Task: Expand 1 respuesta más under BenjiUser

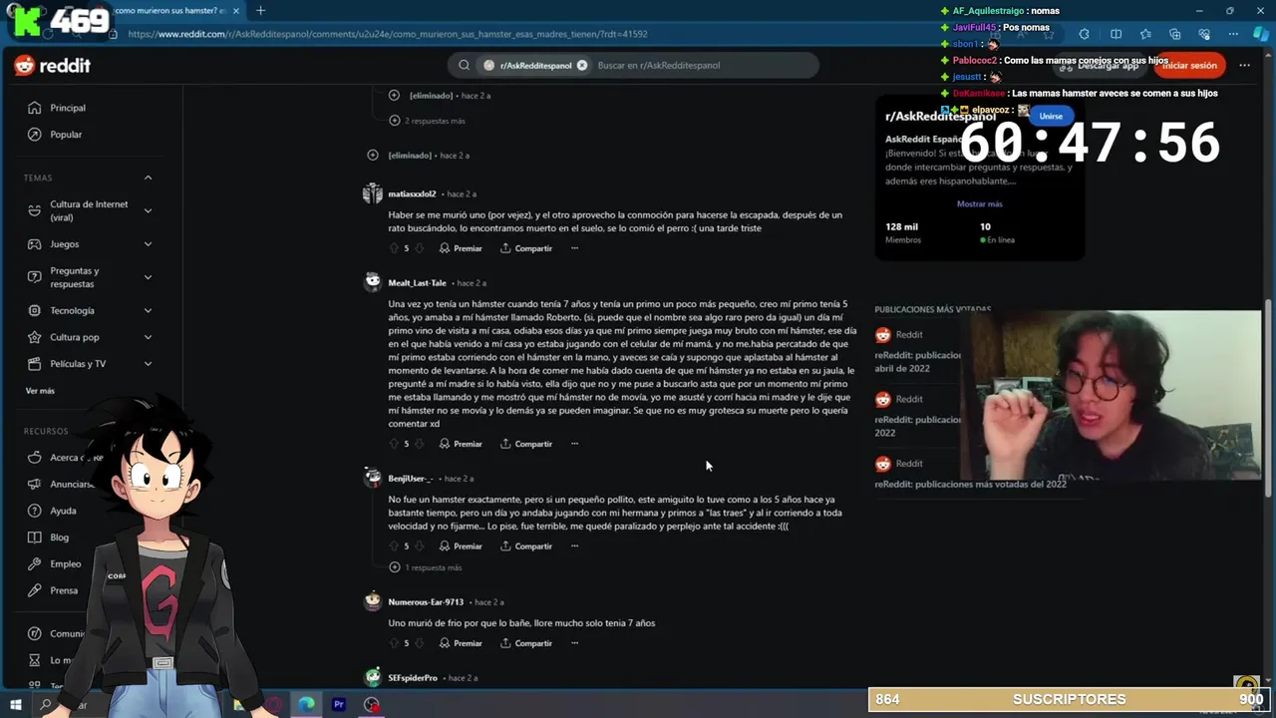Action: (433, 567)
